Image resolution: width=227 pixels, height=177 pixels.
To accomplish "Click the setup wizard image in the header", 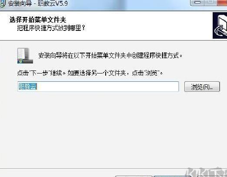I will tap(220, 26).
